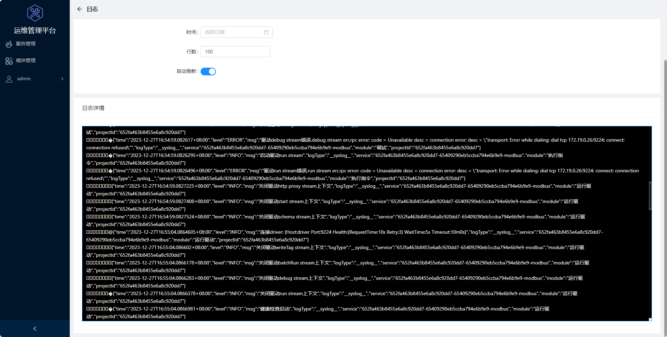Viewport: 667px width, 337px height.
Task: Click the 自动刷新 label
Action: click(x=187, y=71)
